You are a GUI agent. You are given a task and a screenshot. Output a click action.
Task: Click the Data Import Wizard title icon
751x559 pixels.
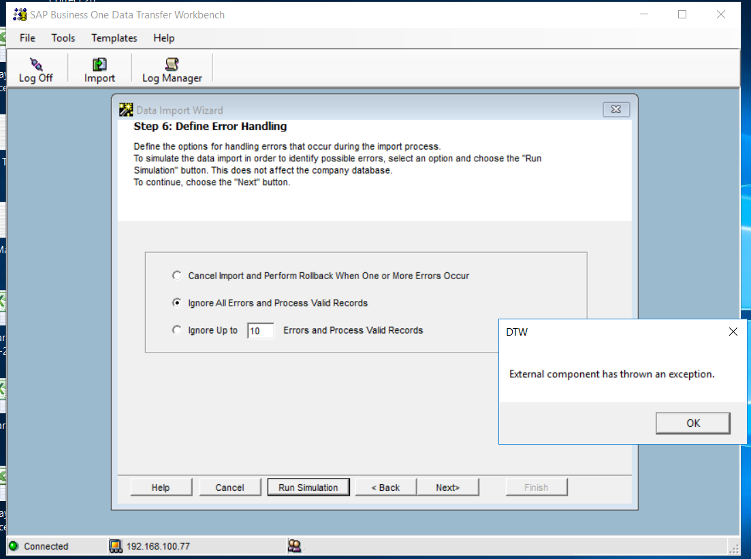[126, 110]
